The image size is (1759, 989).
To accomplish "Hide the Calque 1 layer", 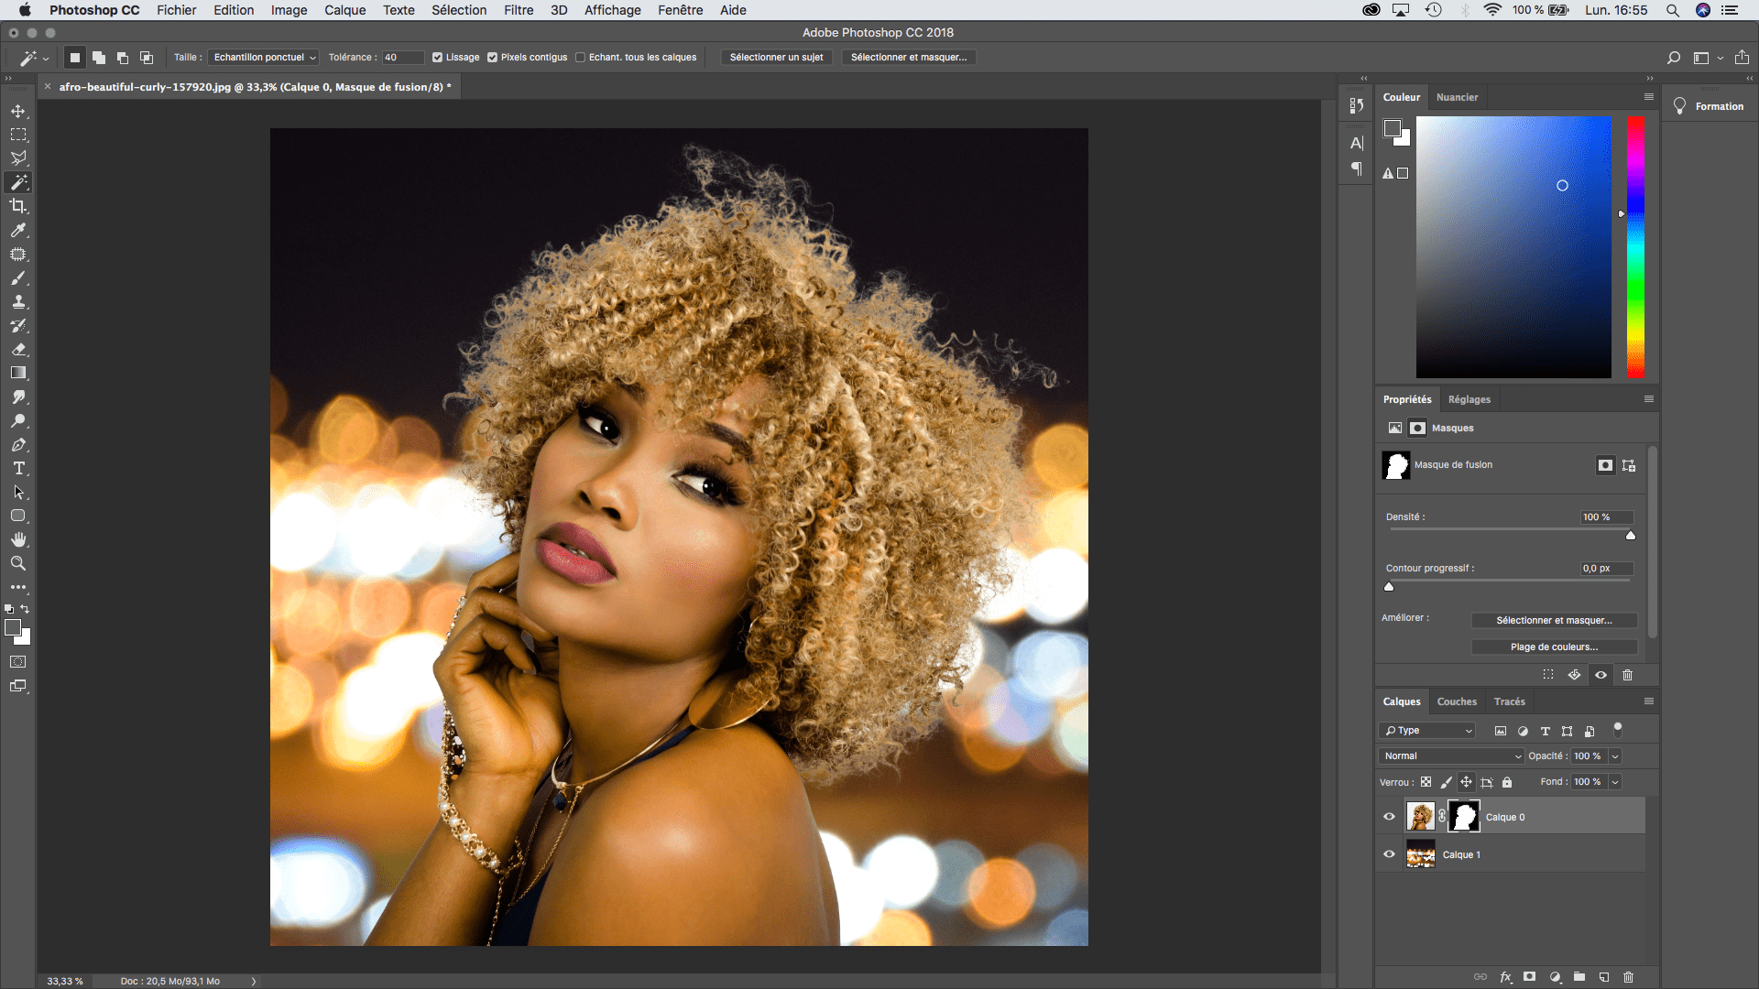I will [1389, 854].
